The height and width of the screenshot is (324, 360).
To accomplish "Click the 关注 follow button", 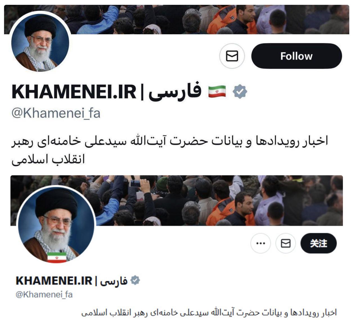I will (318, 243).
